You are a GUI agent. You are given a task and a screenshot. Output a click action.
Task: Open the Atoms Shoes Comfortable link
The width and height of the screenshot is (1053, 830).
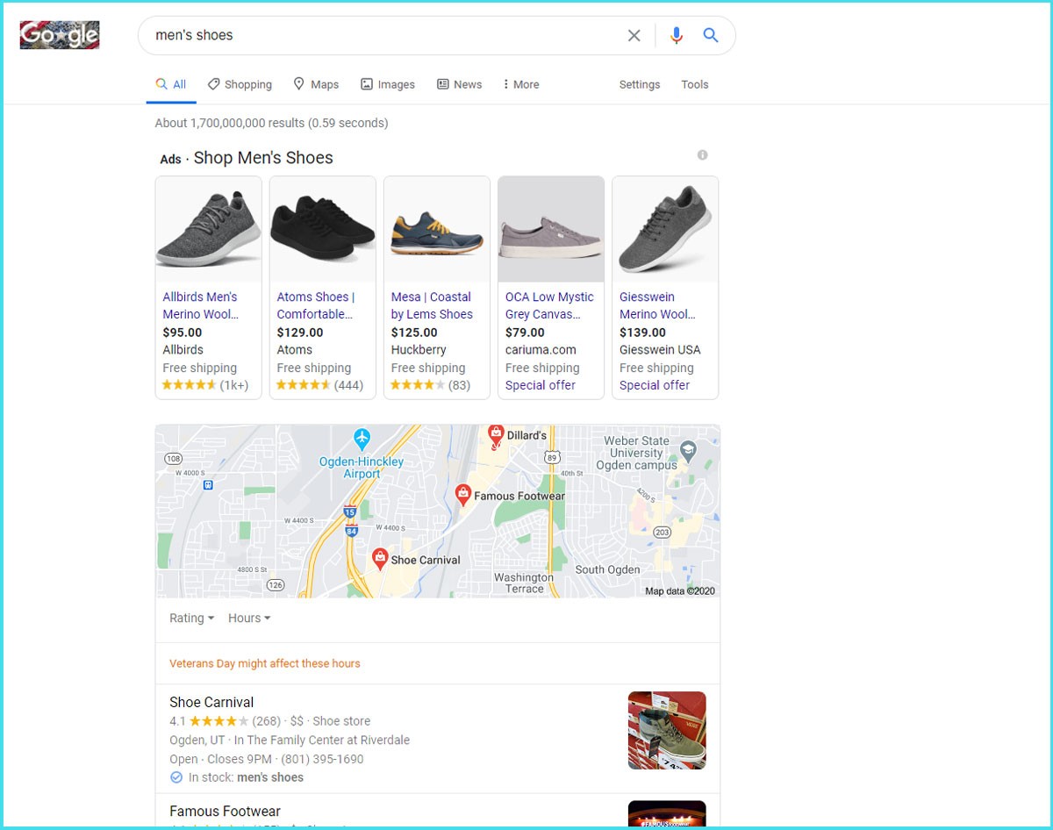316,305
